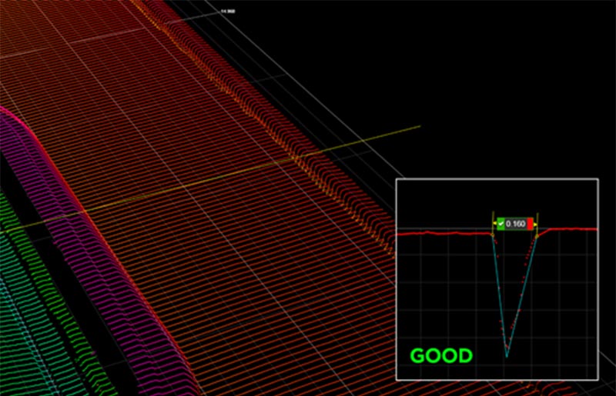
Task: Click the small white axis label at top
Action: click(227, 12)
